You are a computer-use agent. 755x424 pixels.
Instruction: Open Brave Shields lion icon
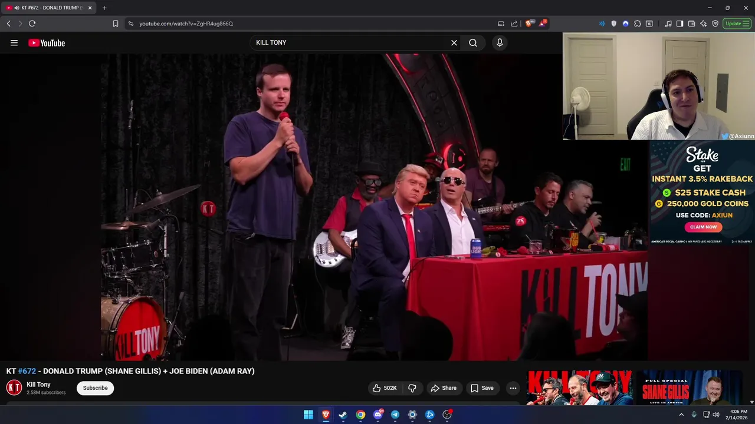(x=529, y=24)
